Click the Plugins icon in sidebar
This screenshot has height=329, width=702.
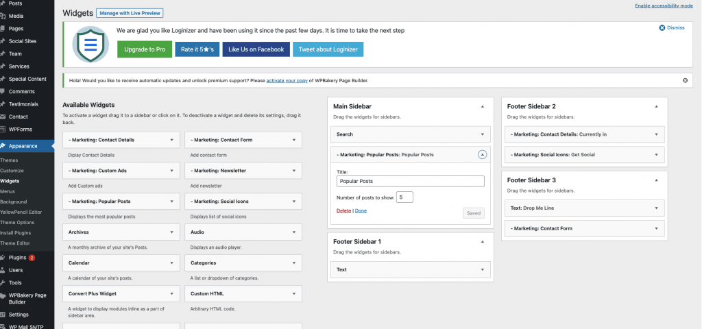point(4,258)
